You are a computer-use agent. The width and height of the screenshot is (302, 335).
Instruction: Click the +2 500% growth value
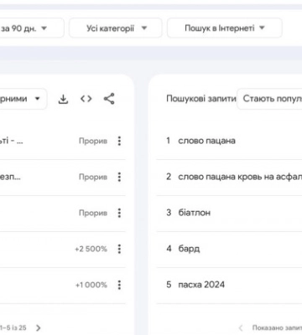click(x=91, y=249)
